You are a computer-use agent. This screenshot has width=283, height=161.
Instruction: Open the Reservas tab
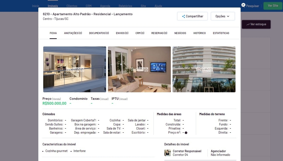tap(159, 33)
